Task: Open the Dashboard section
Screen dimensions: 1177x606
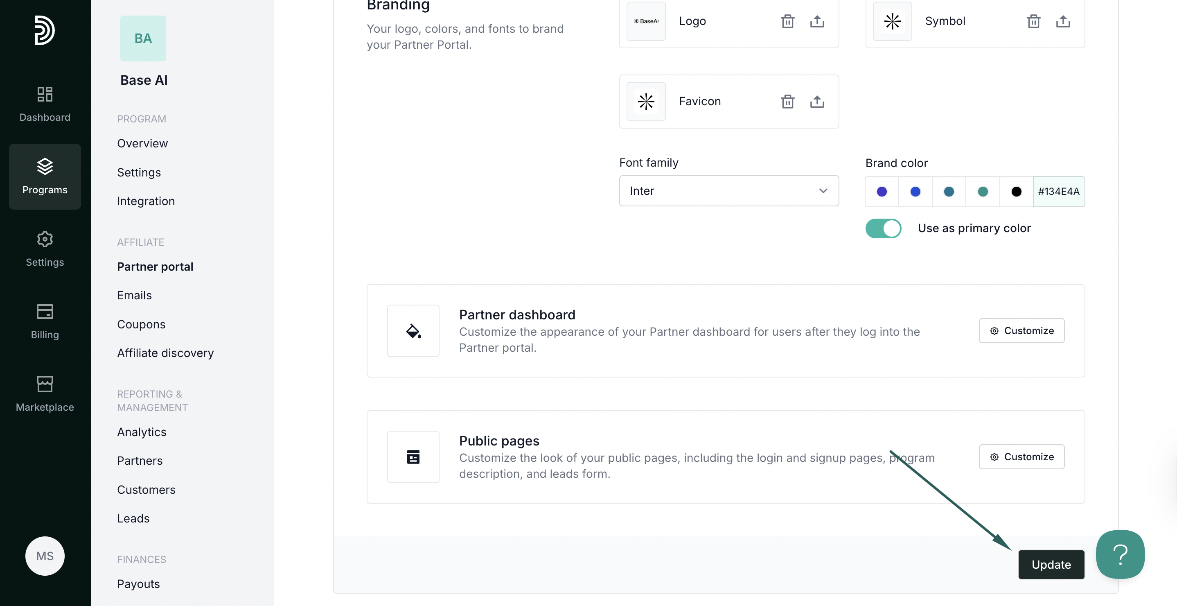Action: (45, 104)
